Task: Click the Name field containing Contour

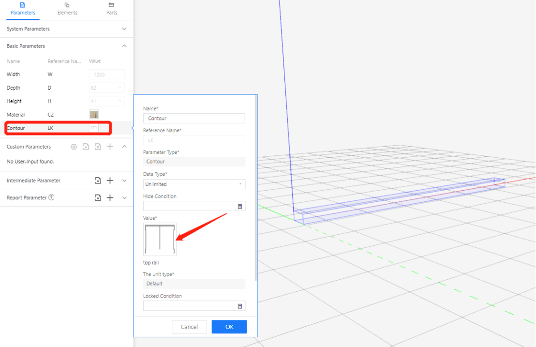Action: click(x=194, y=119)
